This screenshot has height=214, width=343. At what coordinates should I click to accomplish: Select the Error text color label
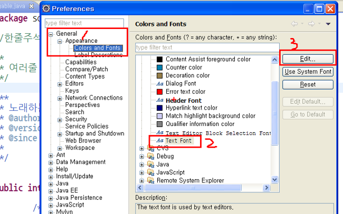[186, 92]
